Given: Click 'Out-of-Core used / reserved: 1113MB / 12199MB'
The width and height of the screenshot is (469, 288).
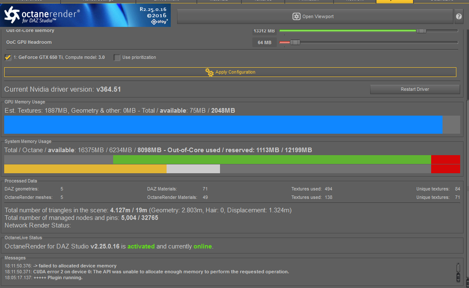Looking at the screenshot, I should 240,150.
